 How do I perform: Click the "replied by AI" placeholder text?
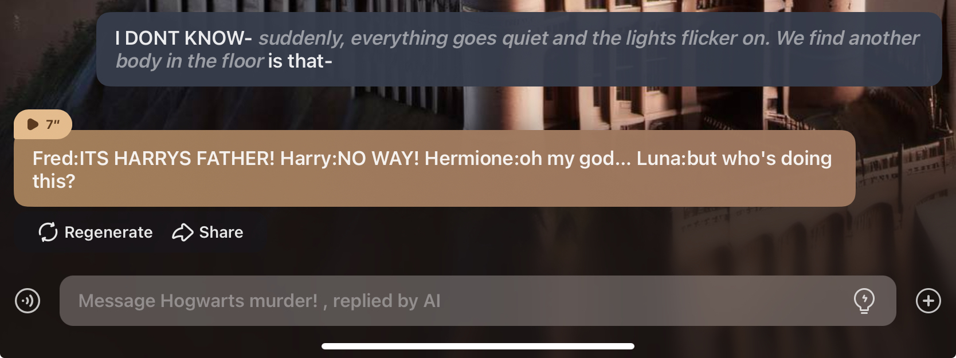click(387, 301)
